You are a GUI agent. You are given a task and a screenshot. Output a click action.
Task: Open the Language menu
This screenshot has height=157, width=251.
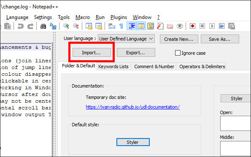[17, 17]
